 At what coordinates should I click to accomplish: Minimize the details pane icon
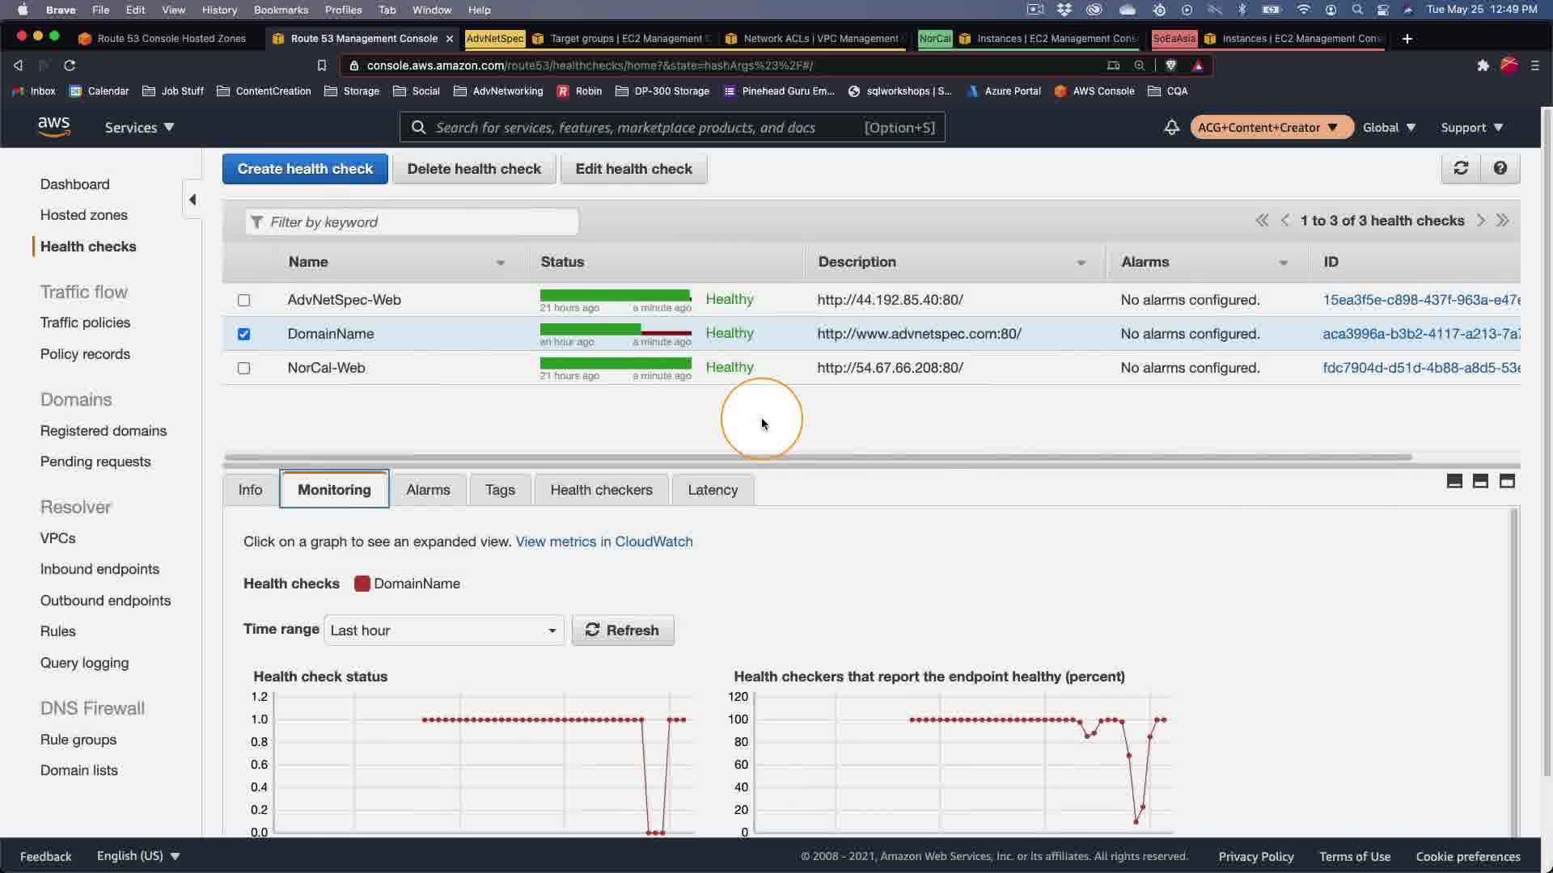coord(1454,482)
